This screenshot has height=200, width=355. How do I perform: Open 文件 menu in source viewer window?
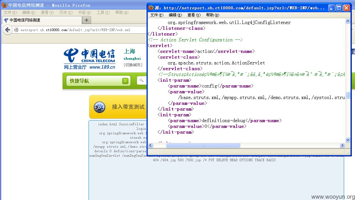[x=157, y=15]
